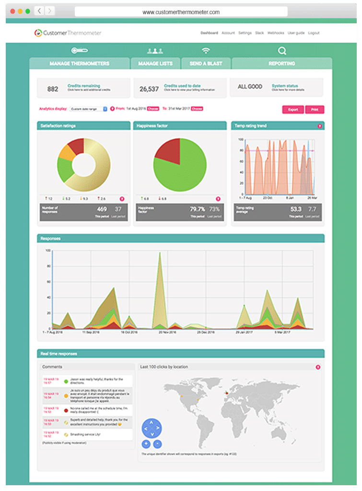
Task: Go forward with the browser forward arrow
Action: point(49,11)
